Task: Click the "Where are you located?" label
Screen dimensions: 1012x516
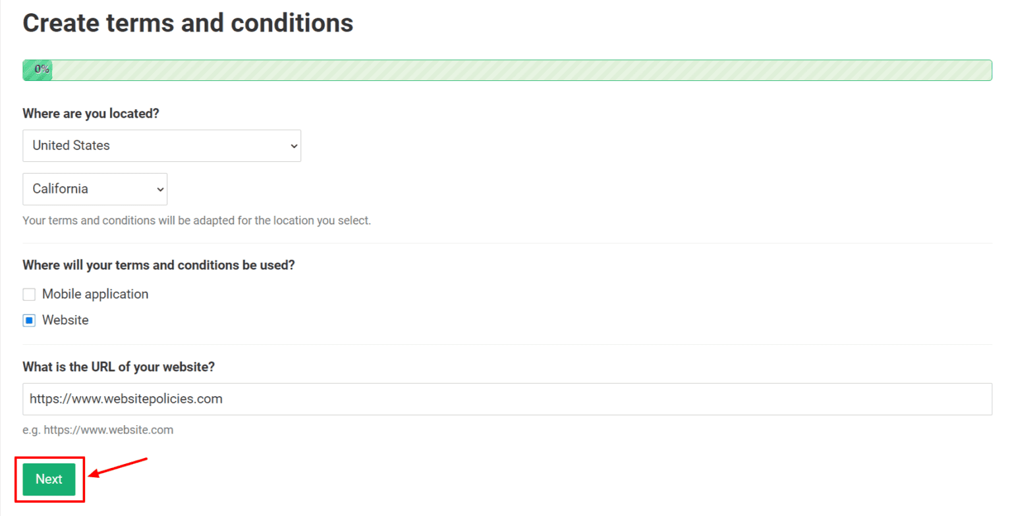Action: tap(90, 113)
